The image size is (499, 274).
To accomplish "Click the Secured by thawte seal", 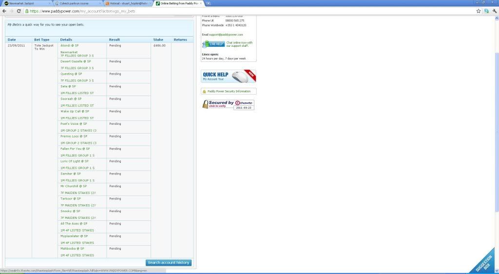I will [x=228, y=105].
